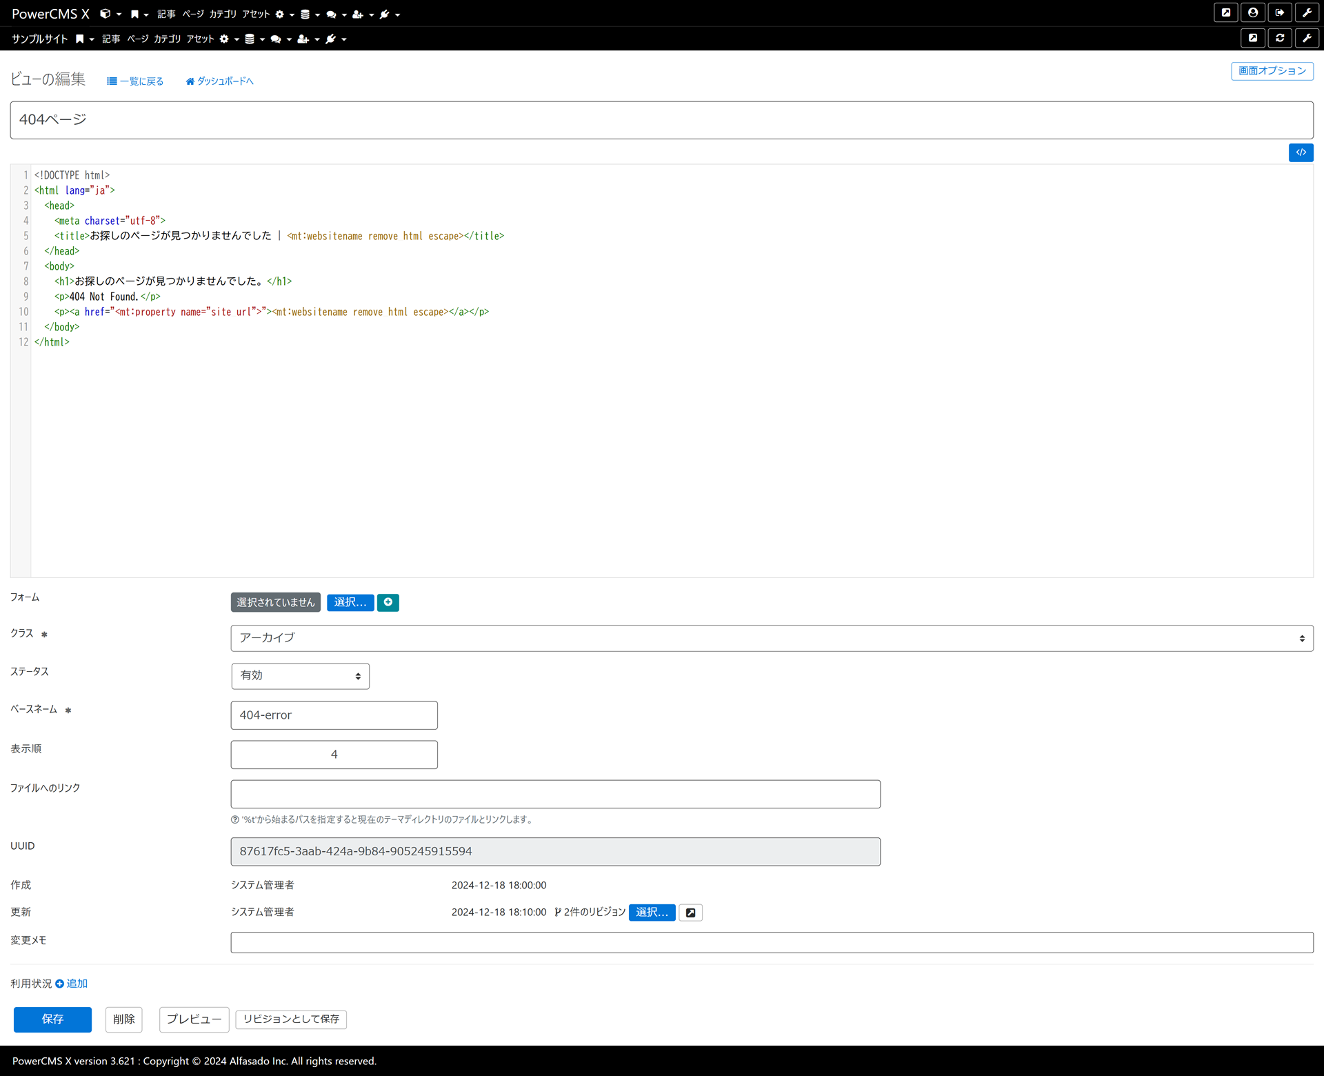
Task: Open the site in new window via external link icon
Action: point(1253,38)
